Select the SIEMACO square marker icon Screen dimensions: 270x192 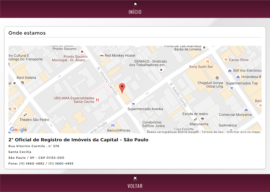[x=161, y=70]
